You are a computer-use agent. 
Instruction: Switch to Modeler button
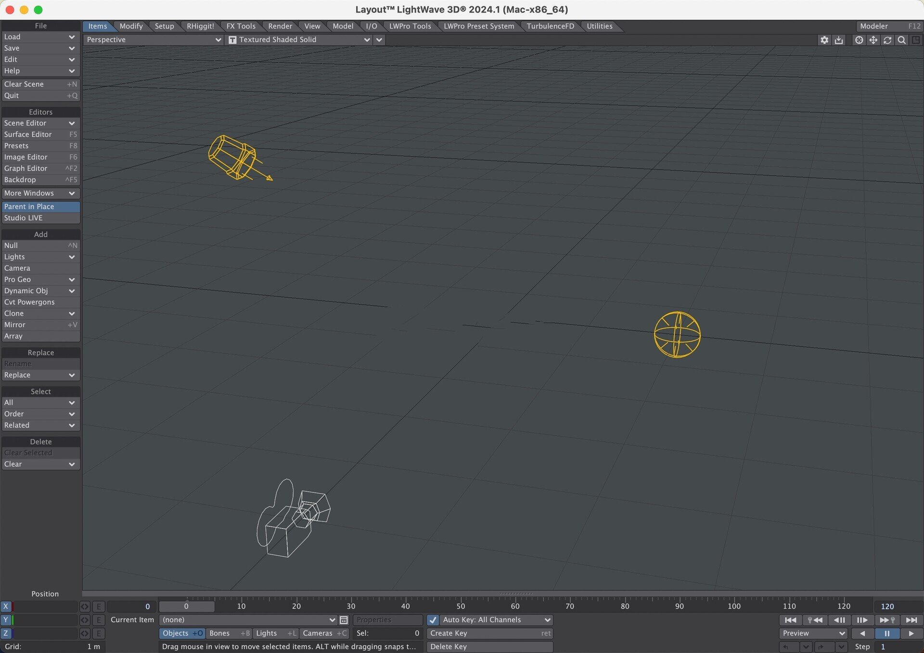coord(889,26)
